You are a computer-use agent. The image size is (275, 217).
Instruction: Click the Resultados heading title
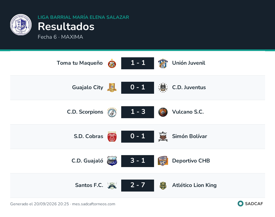pyautogui.click(x=66, y=26)
